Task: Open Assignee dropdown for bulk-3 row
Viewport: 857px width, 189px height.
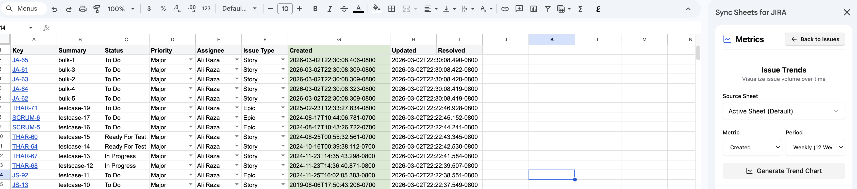Action: [237, 69]
